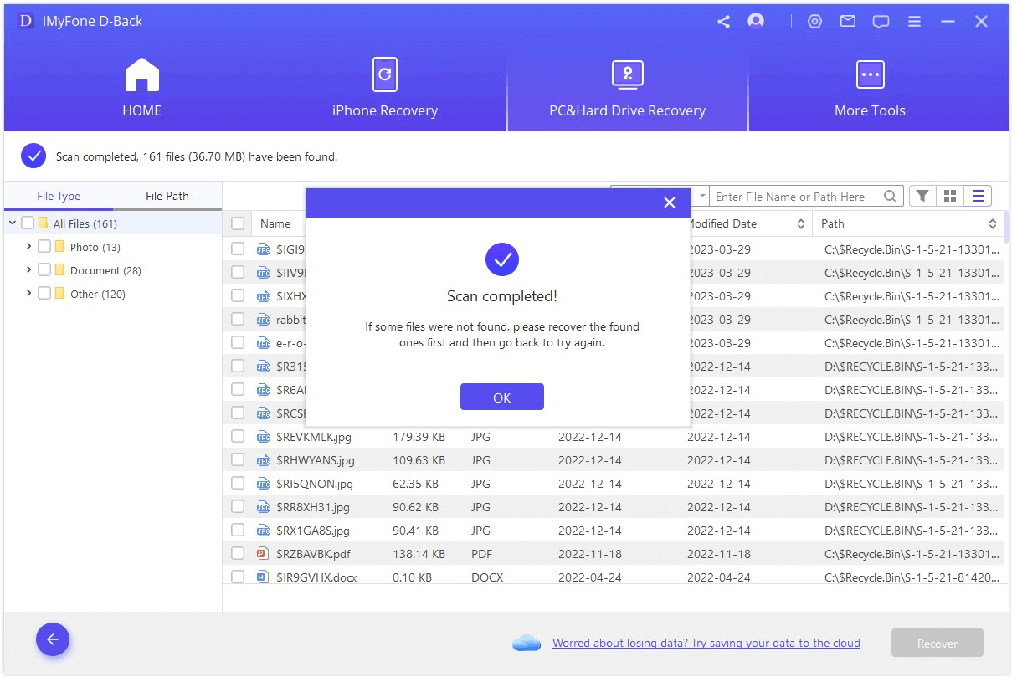
Task: Check the box for $RX1GA8S.jpg
Action: click(238, 531)
